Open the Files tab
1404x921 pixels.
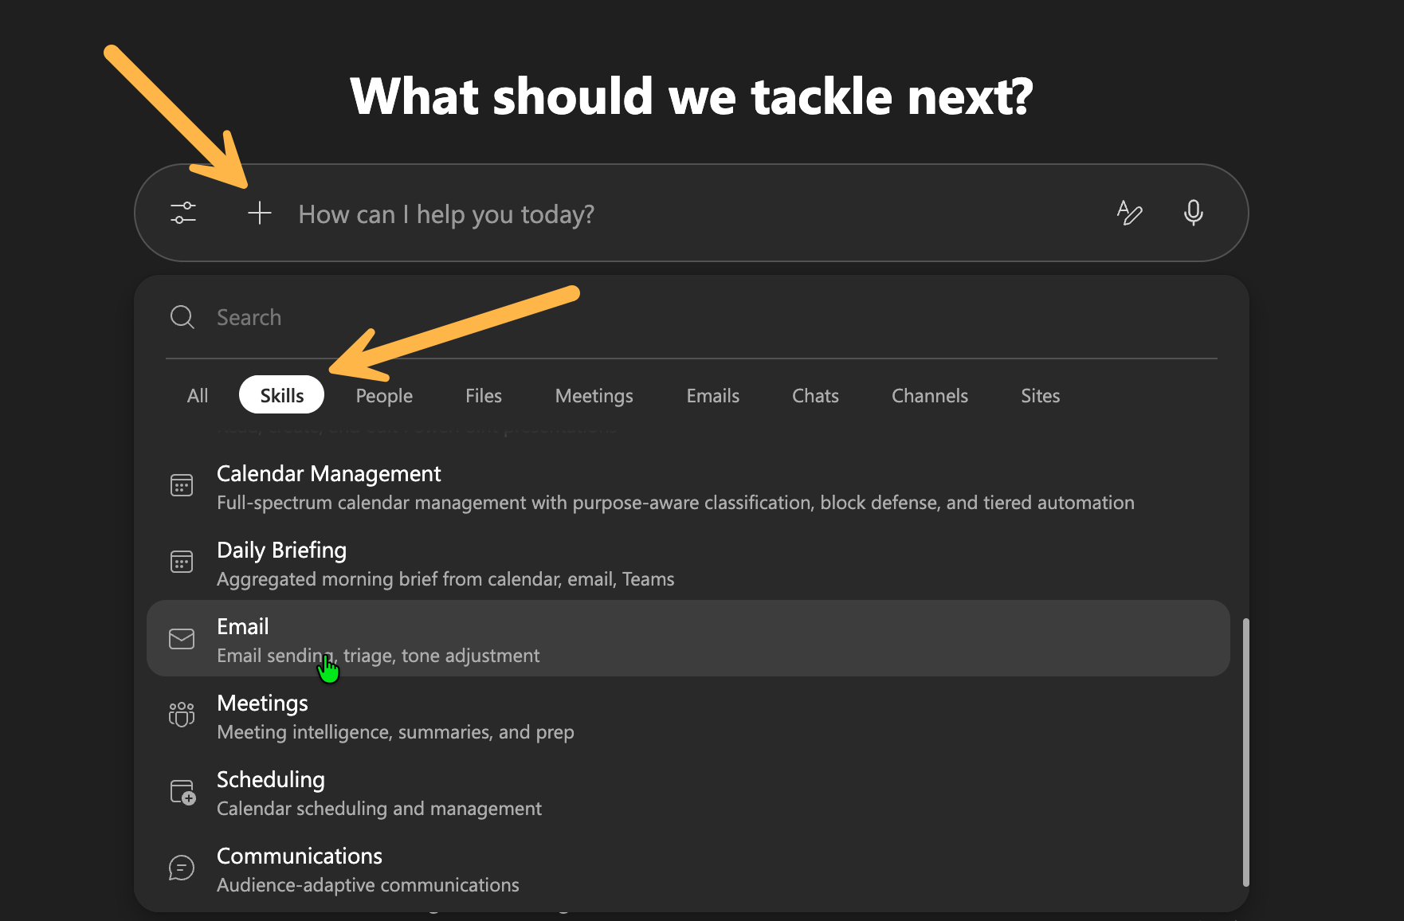pyautogui.click(x=484, y=396)
